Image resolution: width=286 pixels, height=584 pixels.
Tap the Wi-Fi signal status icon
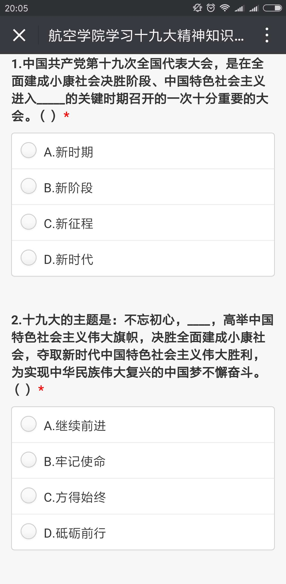(x=225, y=8)
